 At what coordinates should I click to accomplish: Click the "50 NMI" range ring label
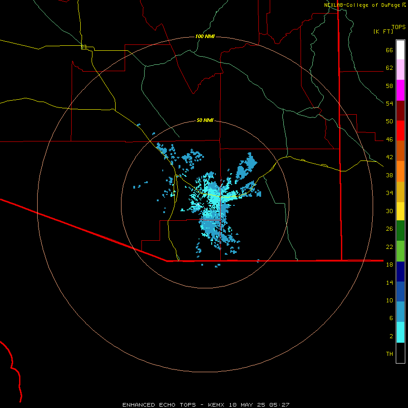point(205,120)
